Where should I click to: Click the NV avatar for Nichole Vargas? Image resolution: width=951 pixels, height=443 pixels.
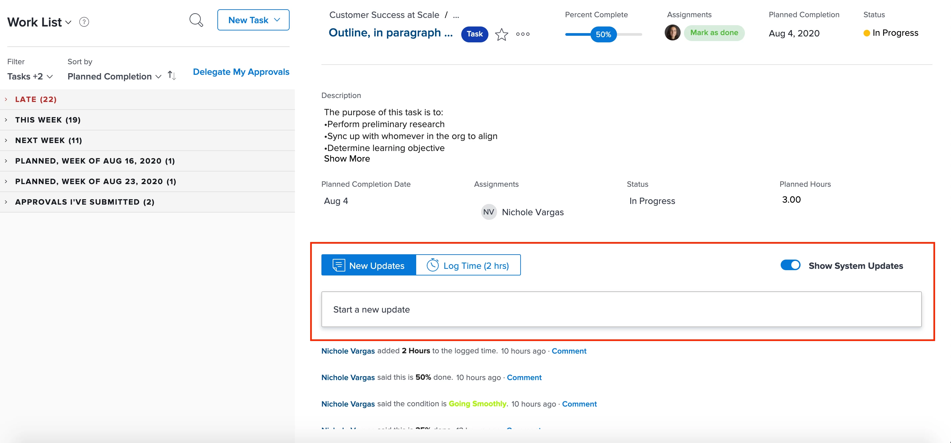[x=488, y=212]
